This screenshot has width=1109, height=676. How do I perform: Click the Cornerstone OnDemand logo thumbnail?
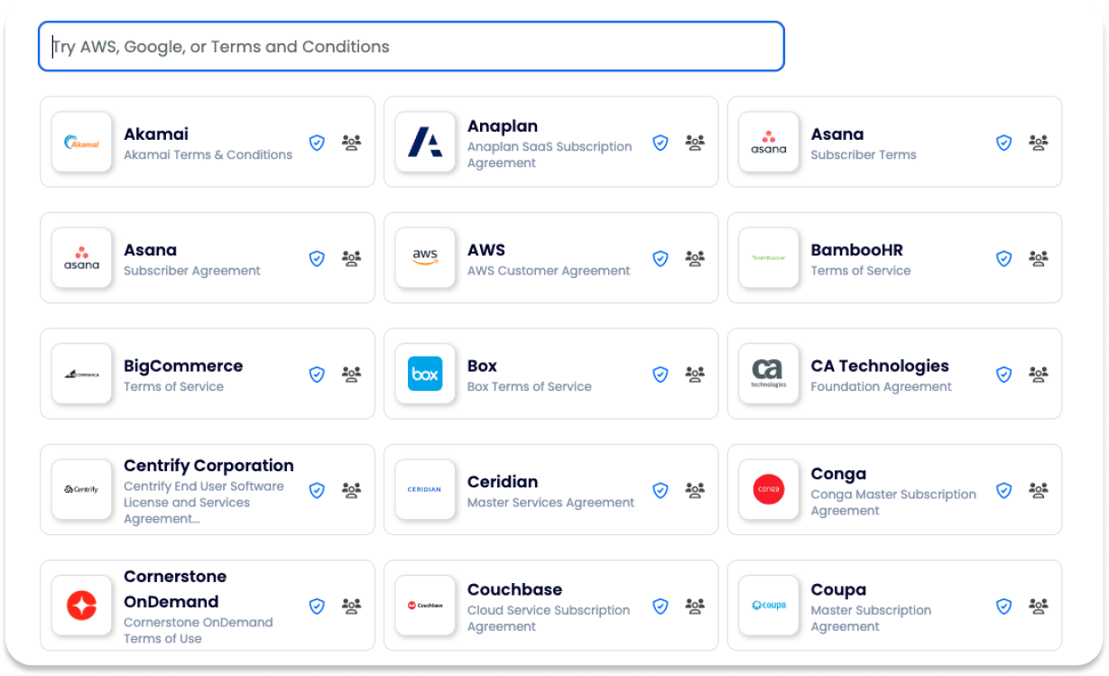tap(82, 605)
